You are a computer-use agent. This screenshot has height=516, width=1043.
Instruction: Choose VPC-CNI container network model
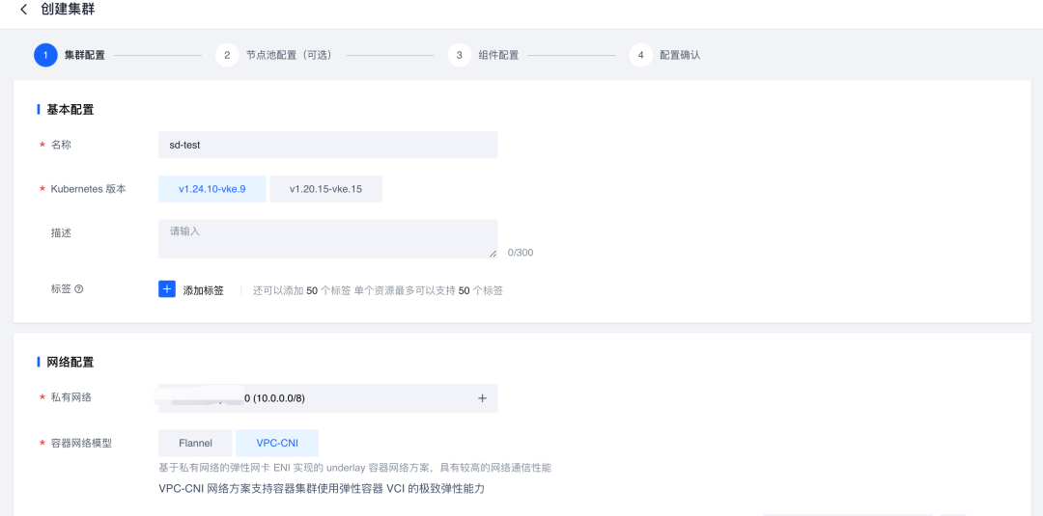pyautogui.click(x=276, y=443)
